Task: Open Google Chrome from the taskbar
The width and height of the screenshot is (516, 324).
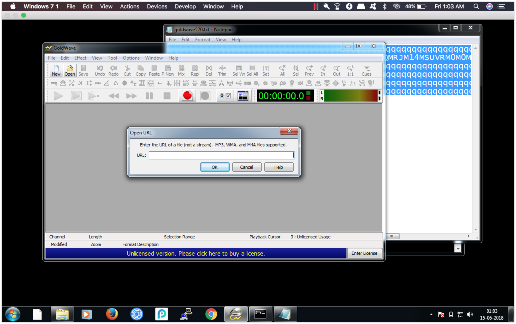Action: [211, 314]
